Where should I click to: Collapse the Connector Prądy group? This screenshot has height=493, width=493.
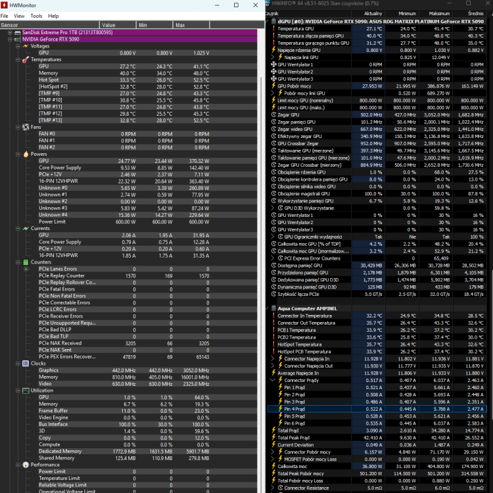point(273,380)
